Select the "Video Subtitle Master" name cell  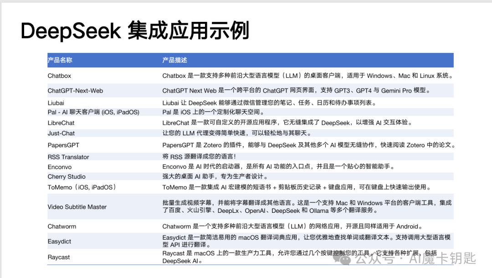point(77,207)
